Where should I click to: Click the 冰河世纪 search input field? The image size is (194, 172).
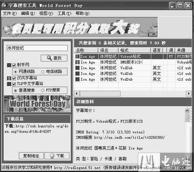(x=37, y=48)
